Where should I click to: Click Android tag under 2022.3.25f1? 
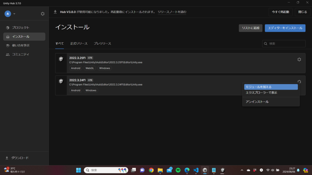click(x=76, y=68)
